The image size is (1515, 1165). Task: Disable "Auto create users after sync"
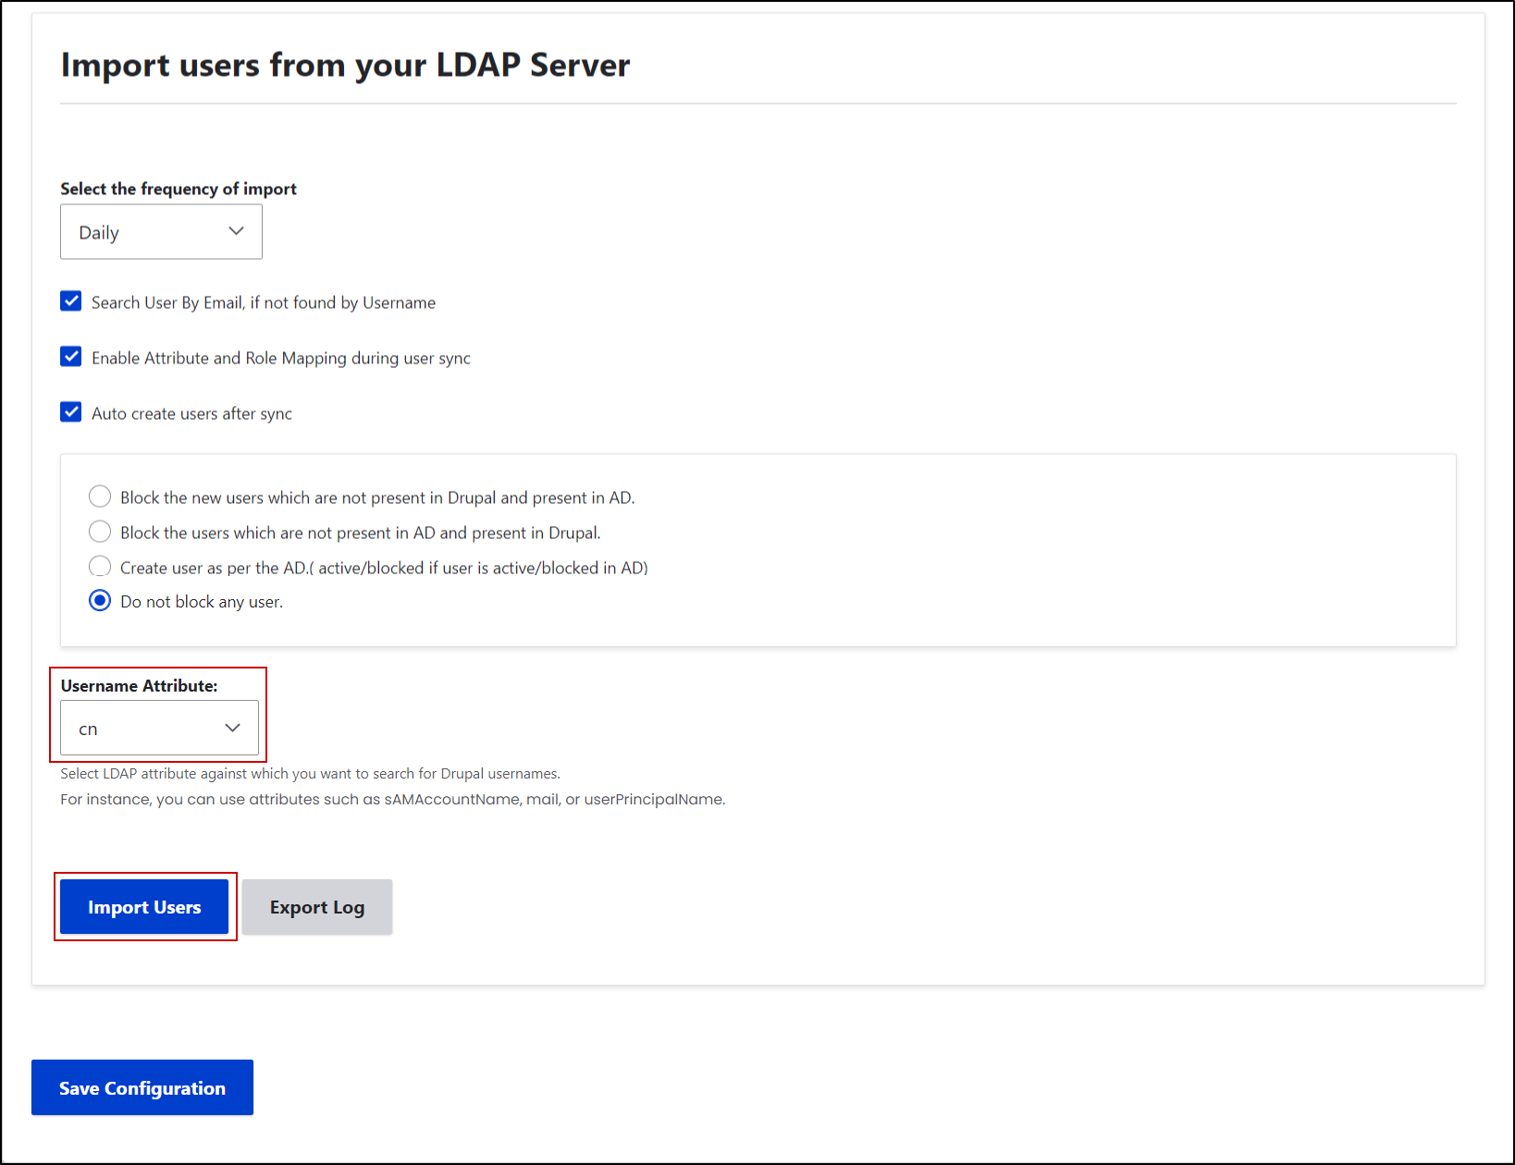pyautogui.click(x=70, y=411)
